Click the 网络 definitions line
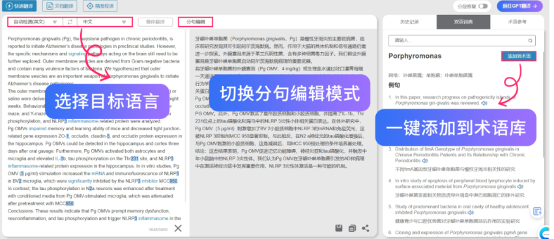 430,76
